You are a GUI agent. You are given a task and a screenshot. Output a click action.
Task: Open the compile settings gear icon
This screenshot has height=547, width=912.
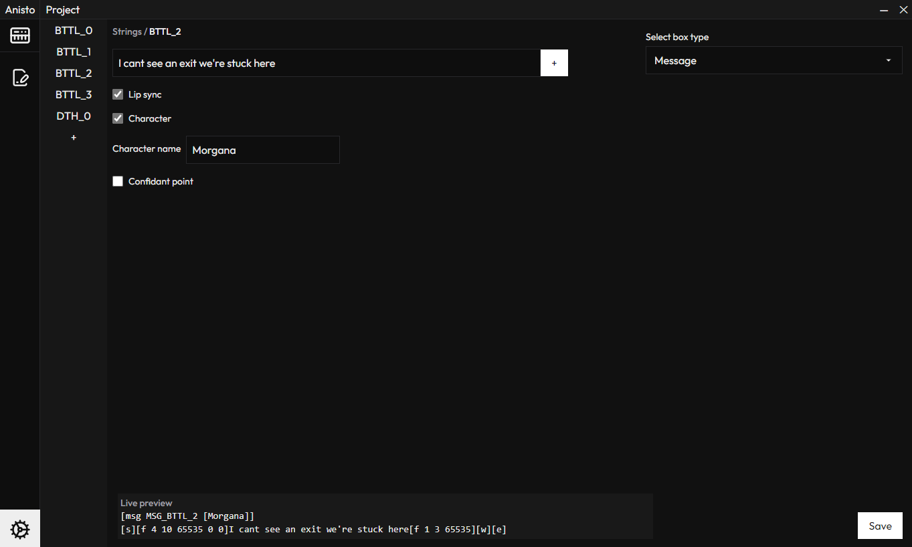click(20, 529)
